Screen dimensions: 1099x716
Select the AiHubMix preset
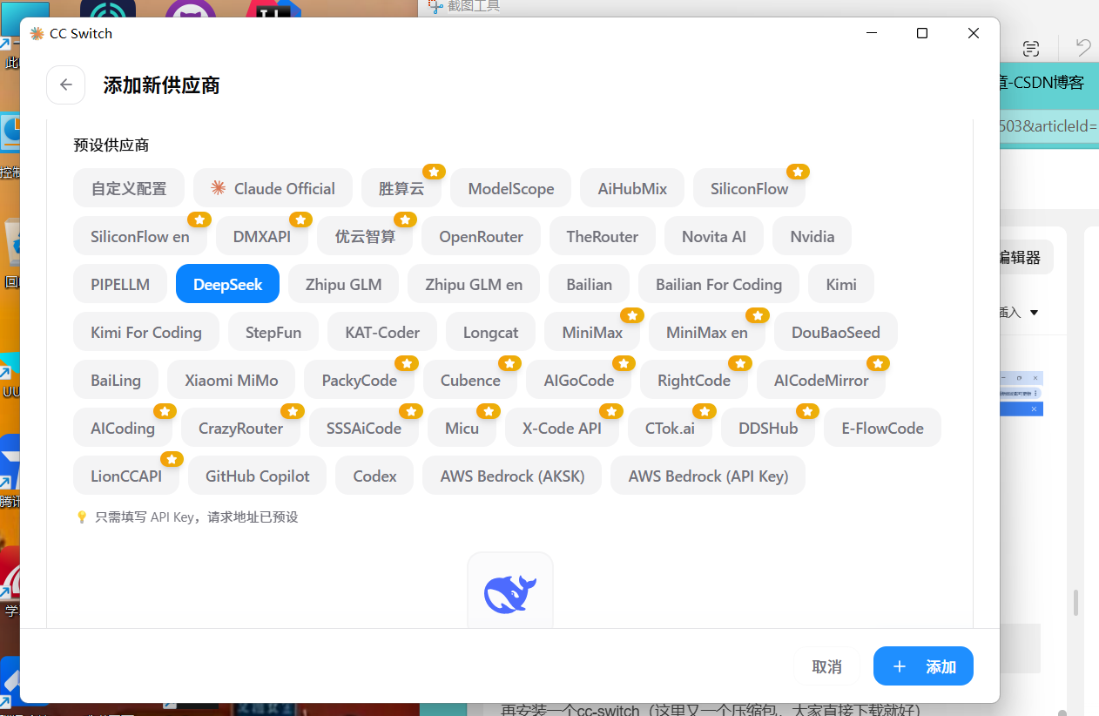632,188
